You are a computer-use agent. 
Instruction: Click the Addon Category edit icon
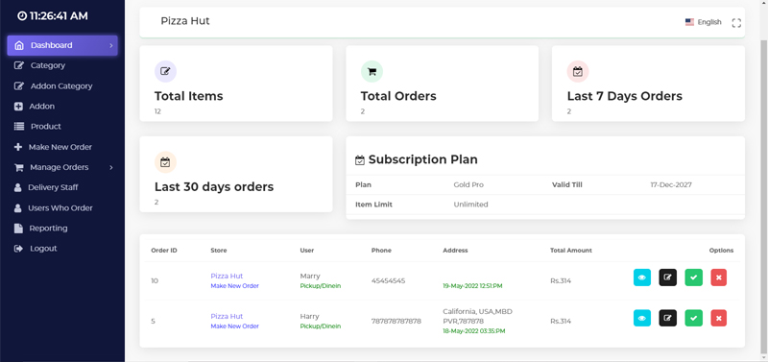click(19, 86)
